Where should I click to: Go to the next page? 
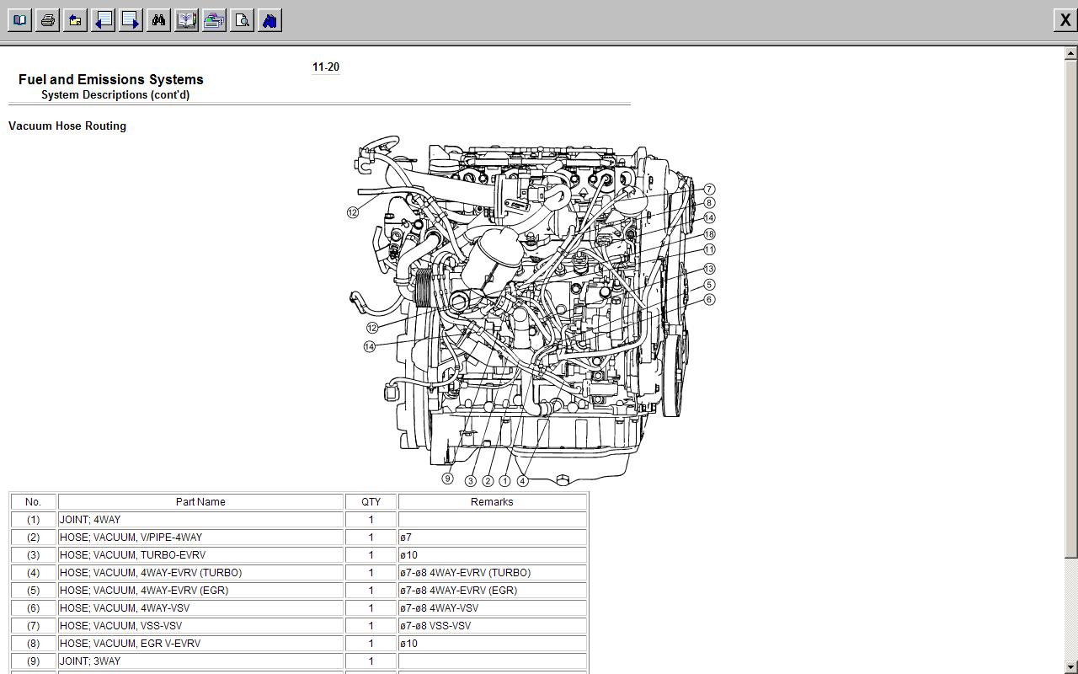[131, 20]
